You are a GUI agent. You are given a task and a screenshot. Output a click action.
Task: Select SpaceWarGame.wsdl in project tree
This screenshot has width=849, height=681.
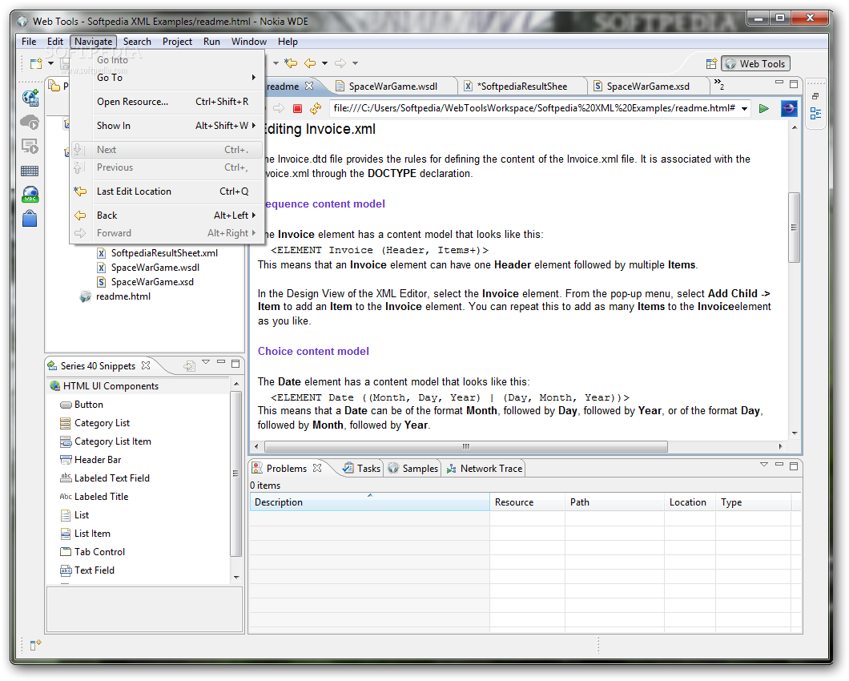pos(155,268)
